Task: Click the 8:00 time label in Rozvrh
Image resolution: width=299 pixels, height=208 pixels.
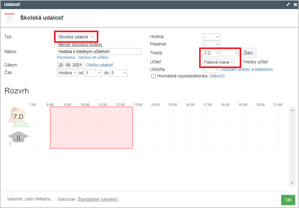Action: point(50,105)
